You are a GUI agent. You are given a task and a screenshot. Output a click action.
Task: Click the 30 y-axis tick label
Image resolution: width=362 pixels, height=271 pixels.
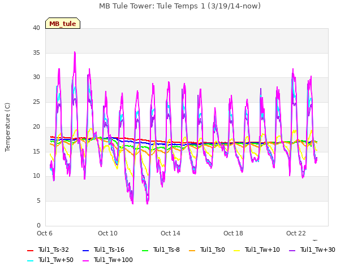36,77
